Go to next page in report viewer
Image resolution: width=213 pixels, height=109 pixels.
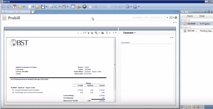[x=89, y=33]
